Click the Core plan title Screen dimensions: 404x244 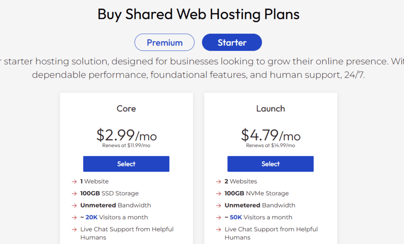tap(126, 109)
